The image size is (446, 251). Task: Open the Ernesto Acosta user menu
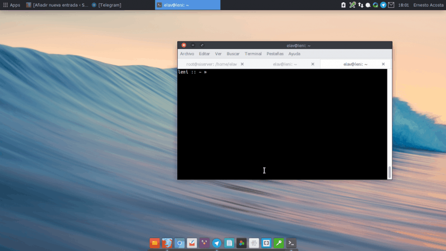pos(428,5)
